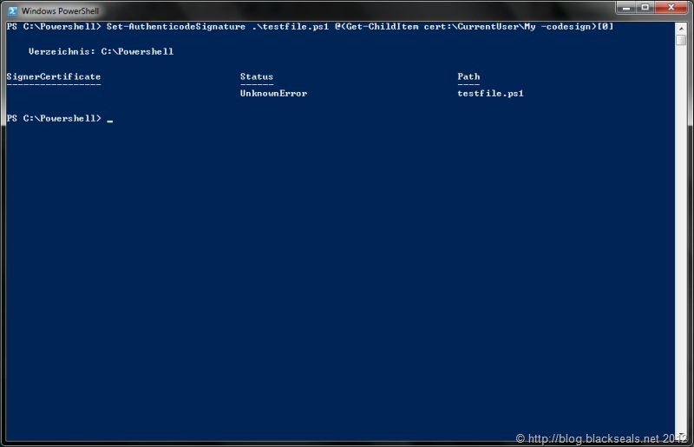Click the Status column header

coord(256,77)
